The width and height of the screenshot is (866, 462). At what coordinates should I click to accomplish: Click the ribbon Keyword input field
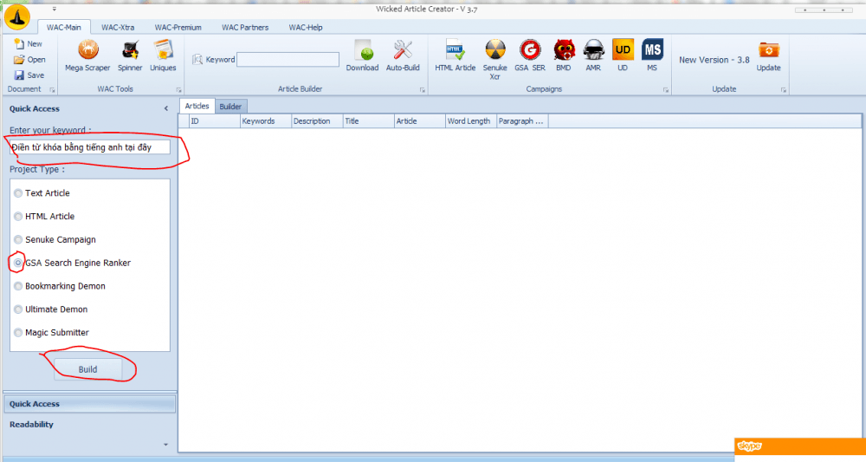(x=288, y=60)
